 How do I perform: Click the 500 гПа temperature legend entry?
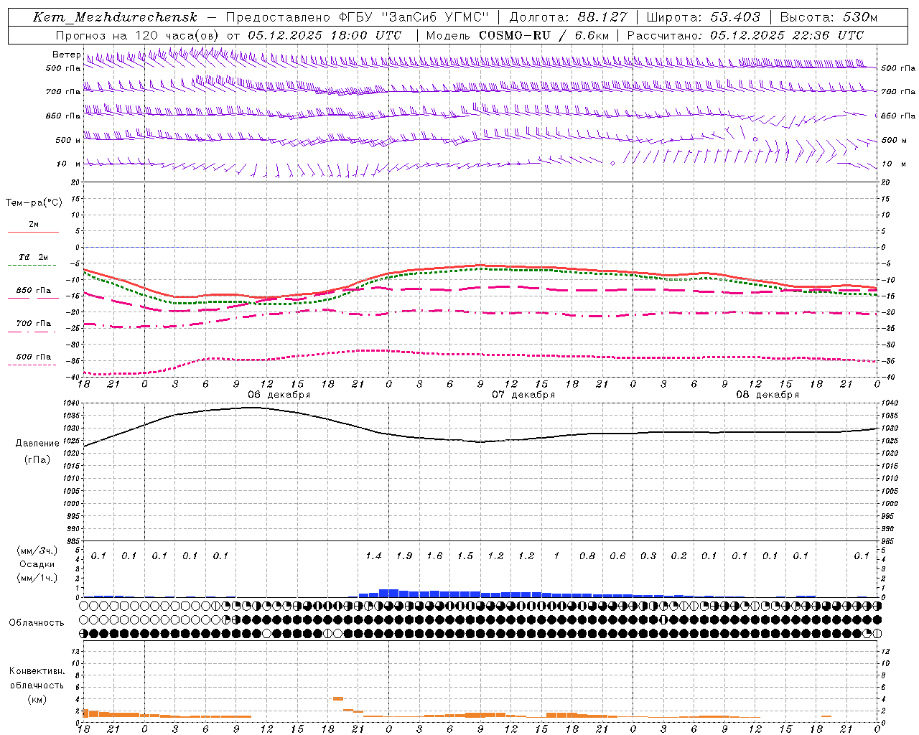[34, 357]
